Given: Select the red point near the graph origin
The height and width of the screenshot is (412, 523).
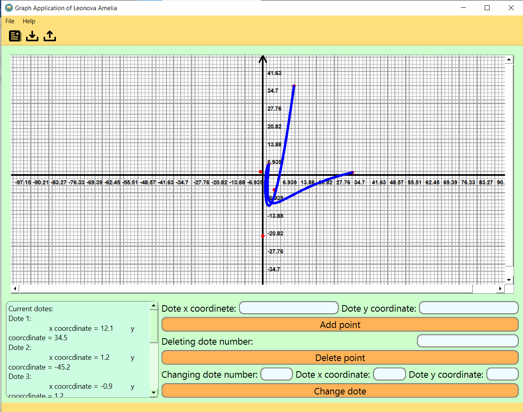Looking at the screenshot, I should [x=261, y=171].
